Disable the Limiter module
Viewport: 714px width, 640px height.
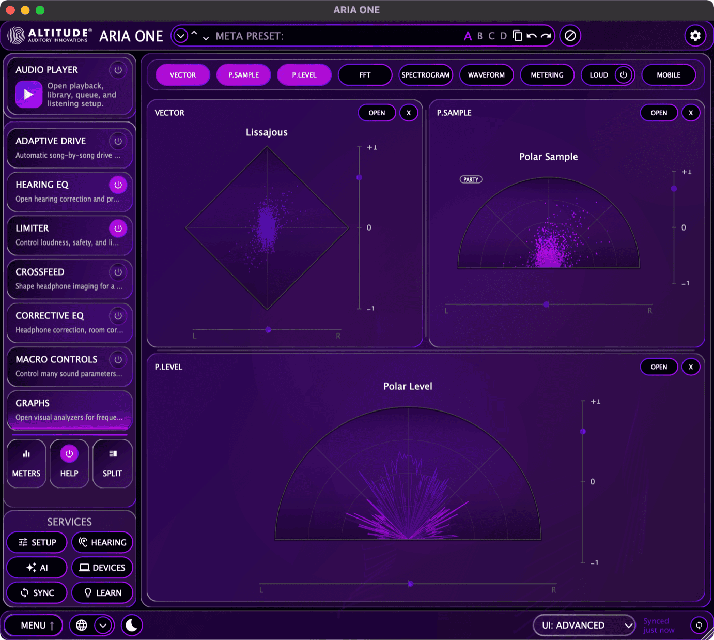click(x=118, y=228)
